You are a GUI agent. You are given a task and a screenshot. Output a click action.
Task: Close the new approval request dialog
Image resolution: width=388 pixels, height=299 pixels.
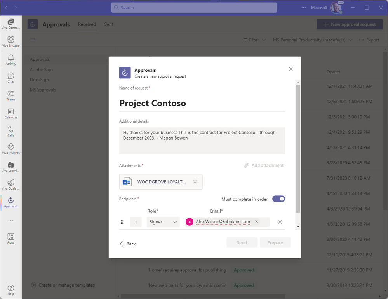tap(291, 69)
